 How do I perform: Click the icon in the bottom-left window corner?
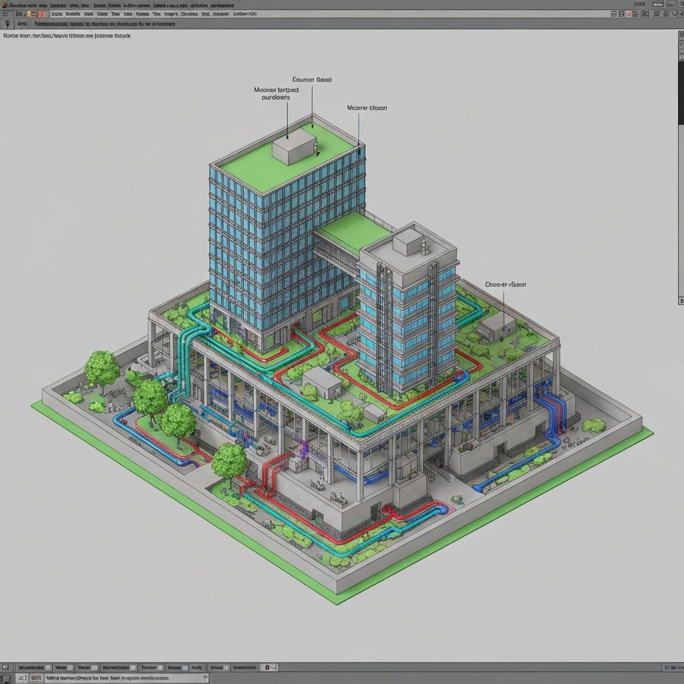point(5,677)
